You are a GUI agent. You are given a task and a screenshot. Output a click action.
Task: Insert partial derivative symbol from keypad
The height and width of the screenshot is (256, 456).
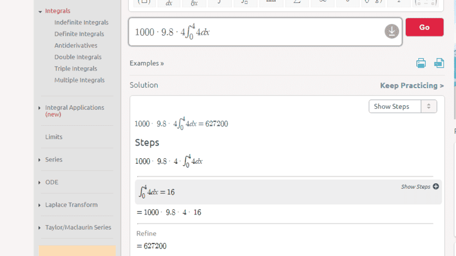[x=194, y=3]
